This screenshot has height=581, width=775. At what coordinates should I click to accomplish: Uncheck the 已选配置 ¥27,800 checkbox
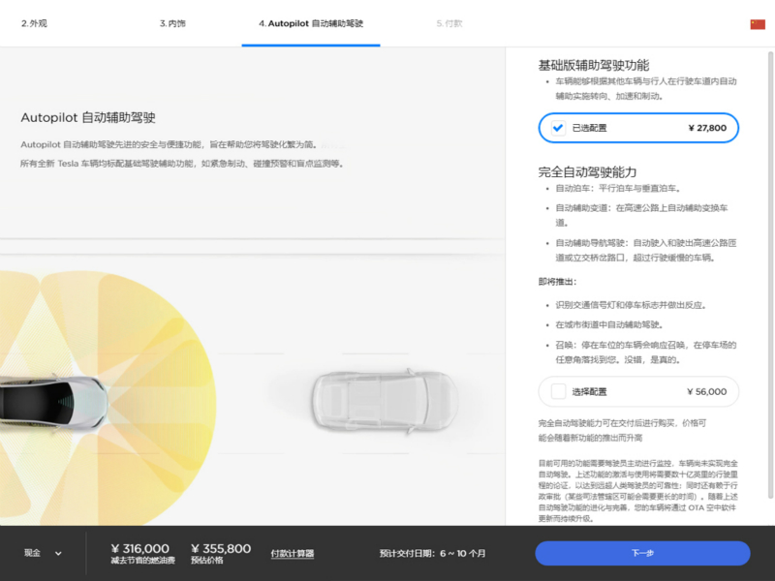click(x=558, y=128)
